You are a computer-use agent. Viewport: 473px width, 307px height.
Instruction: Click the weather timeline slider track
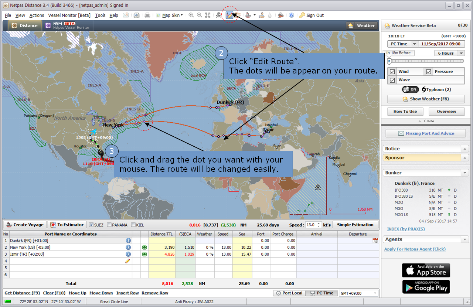(425, 61)
